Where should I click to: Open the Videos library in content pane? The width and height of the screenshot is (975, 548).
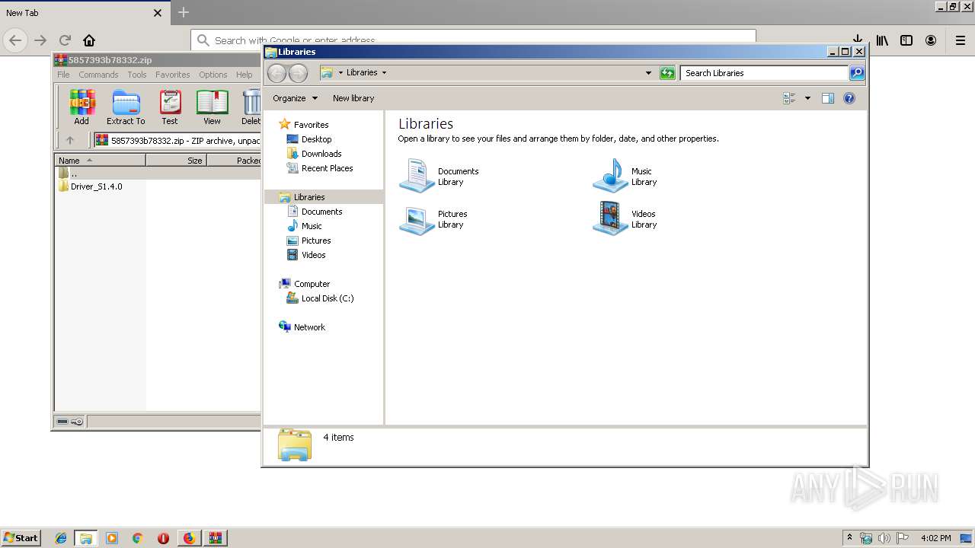625,218
